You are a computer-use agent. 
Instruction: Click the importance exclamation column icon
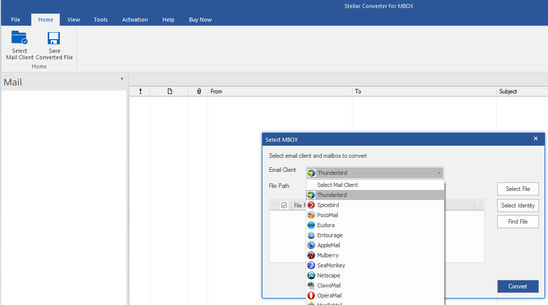click(x=140, y=91)
